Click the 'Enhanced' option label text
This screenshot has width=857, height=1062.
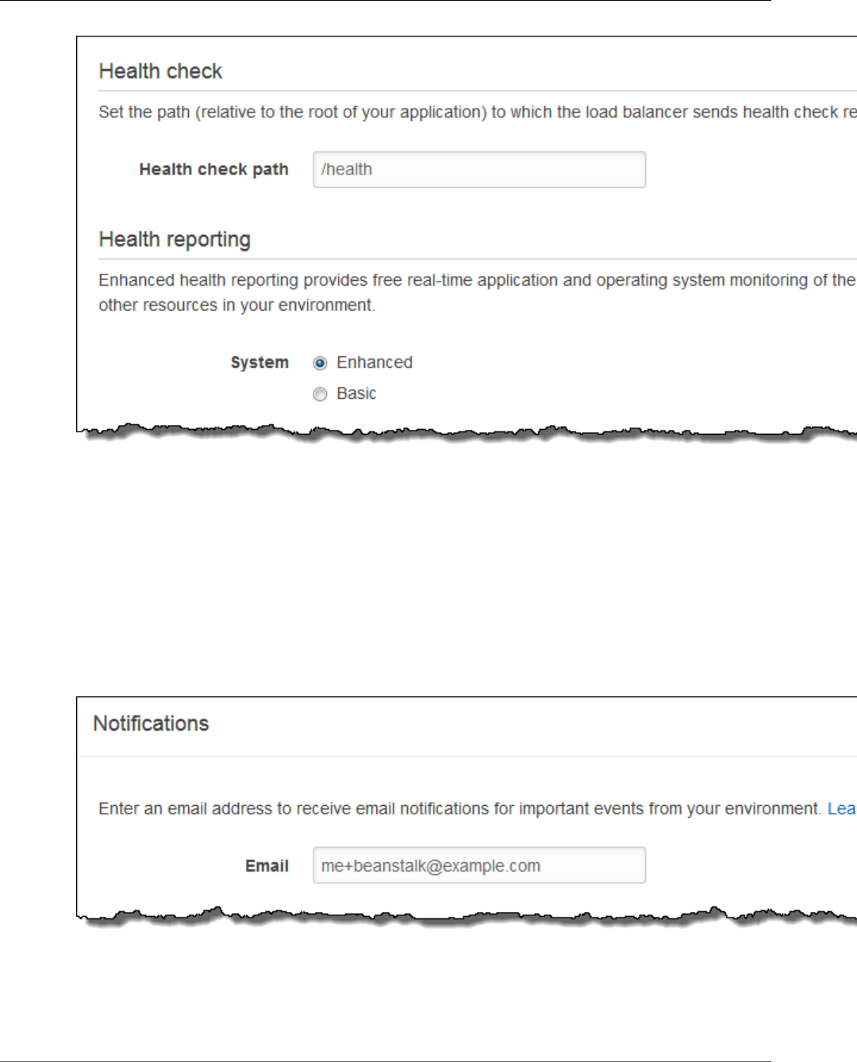(375, 362)
